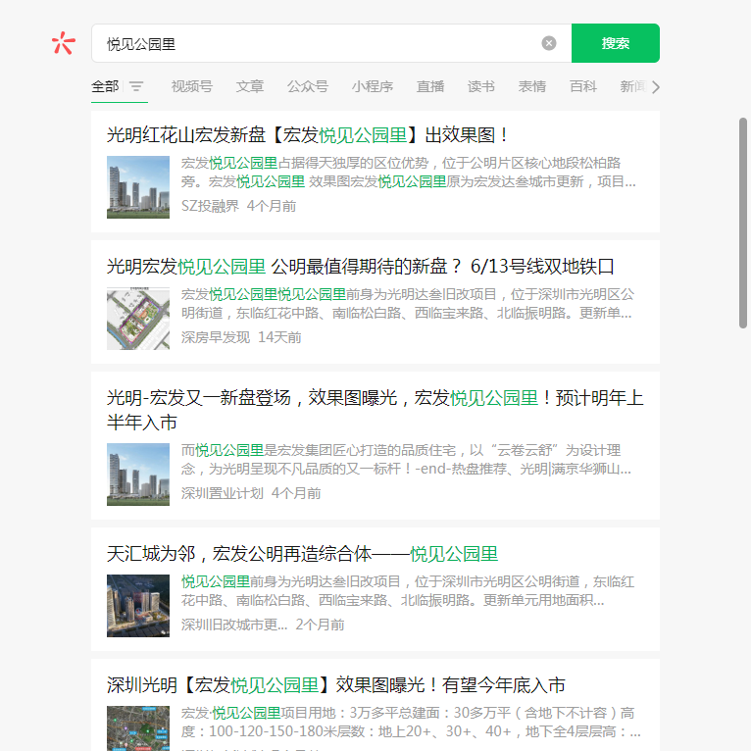The height and width of the screenshot is (751, 751).
Task: Switch to the 百科 tab
Action: (582, 86)
